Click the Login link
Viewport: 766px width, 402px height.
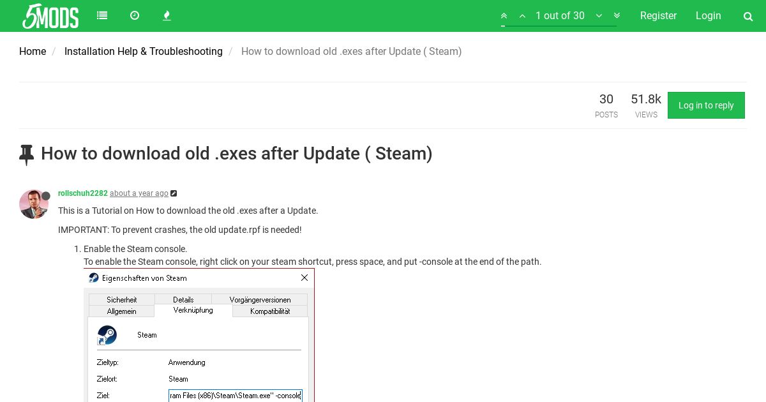click(x=708, y=16)
